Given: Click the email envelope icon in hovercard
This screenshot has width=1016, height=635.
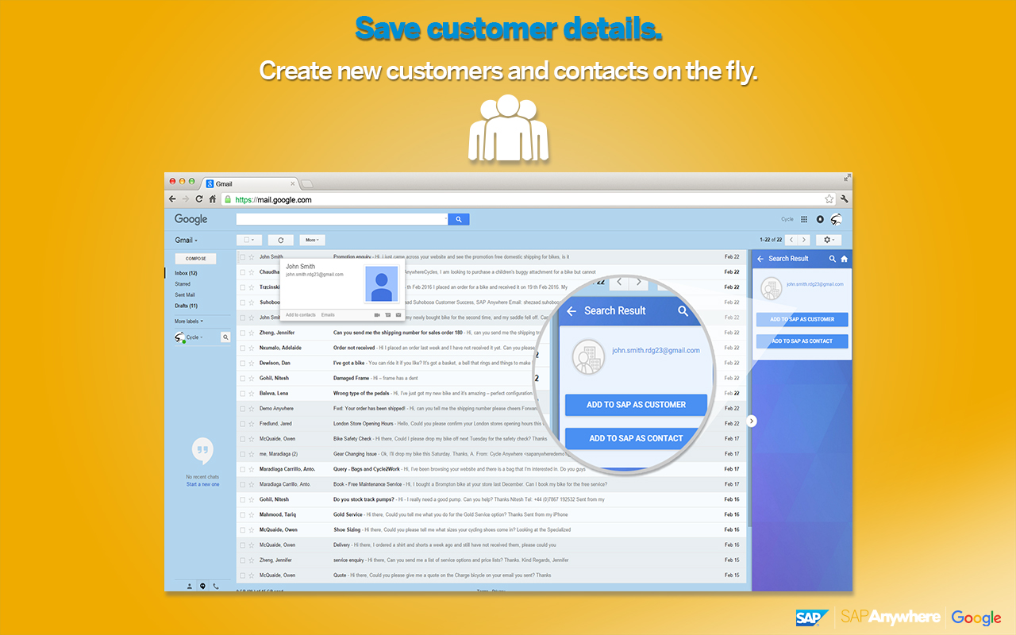Looking at the screenshot, I should pyautogui.click(x=398, y=315).
